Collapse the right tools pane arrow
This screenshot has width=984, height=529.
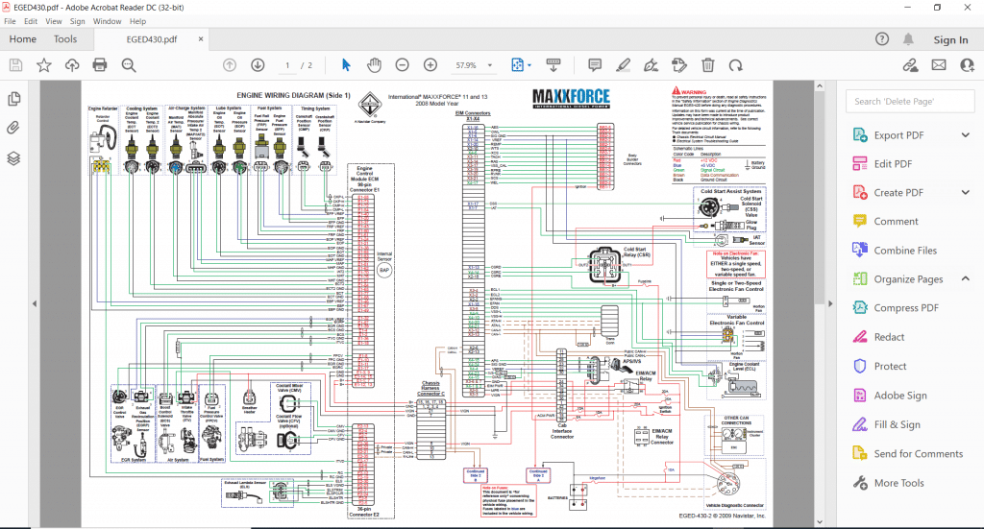tap(830, 303)
